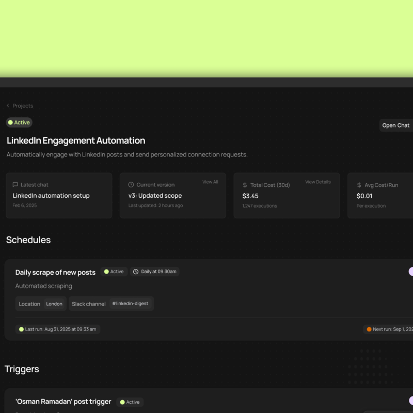Open the Latest chat card
Image resolution: width=413 pixels, height=413 pixels.
pos(59,196)
